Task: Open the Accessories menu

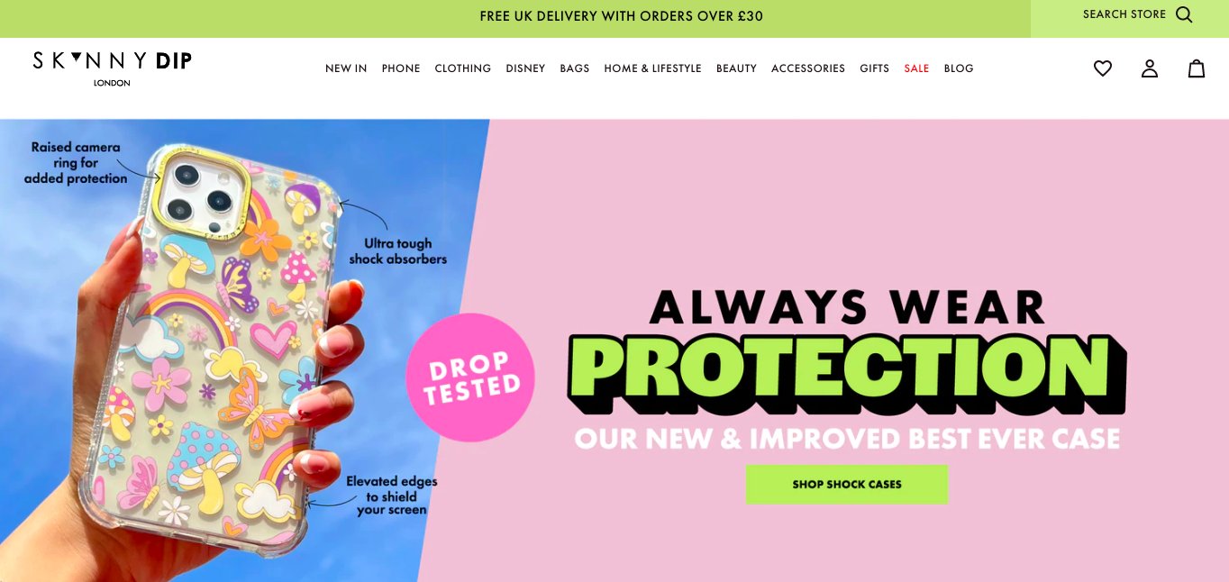Action: 808,68
